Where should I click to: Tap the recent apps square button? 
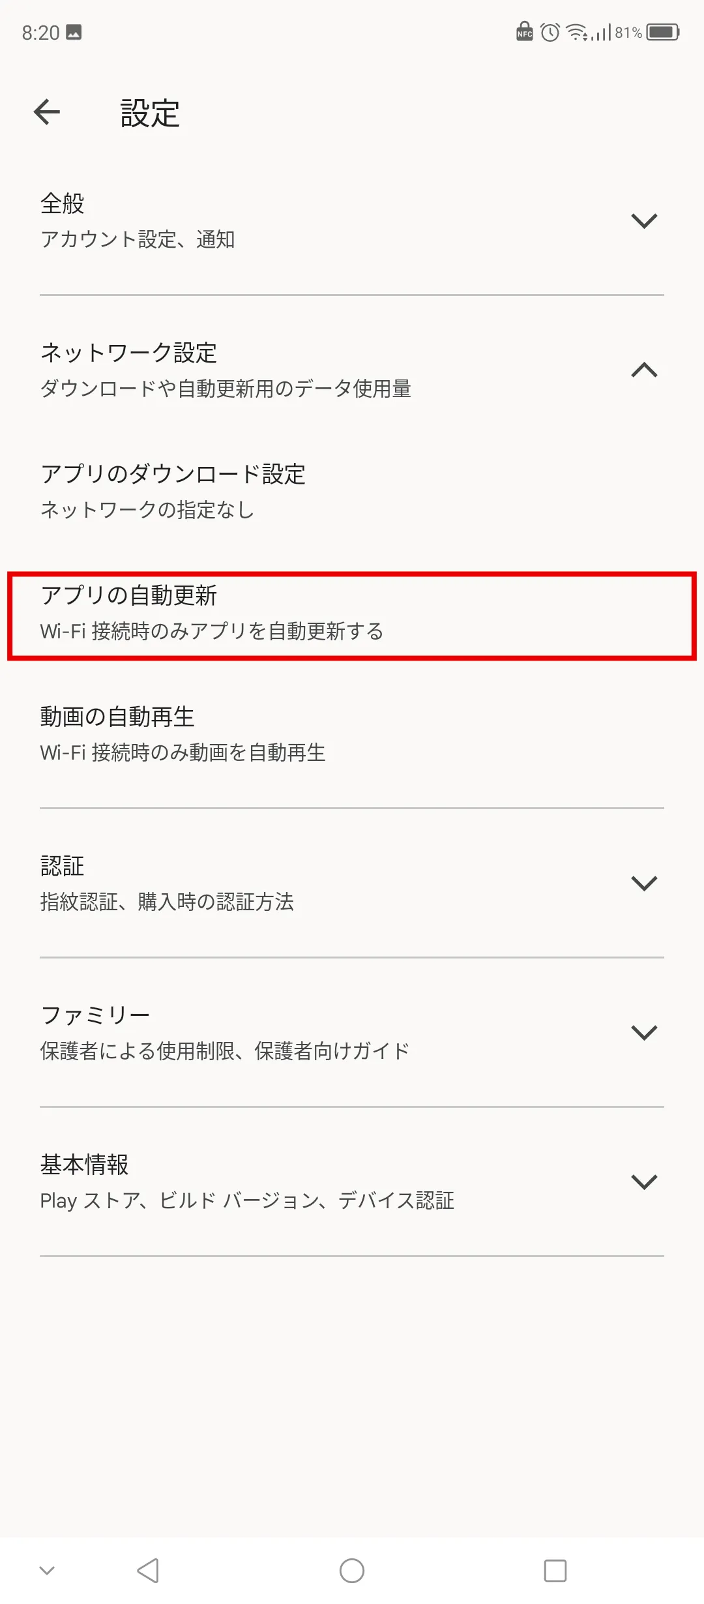click(x=555, y=1571)
